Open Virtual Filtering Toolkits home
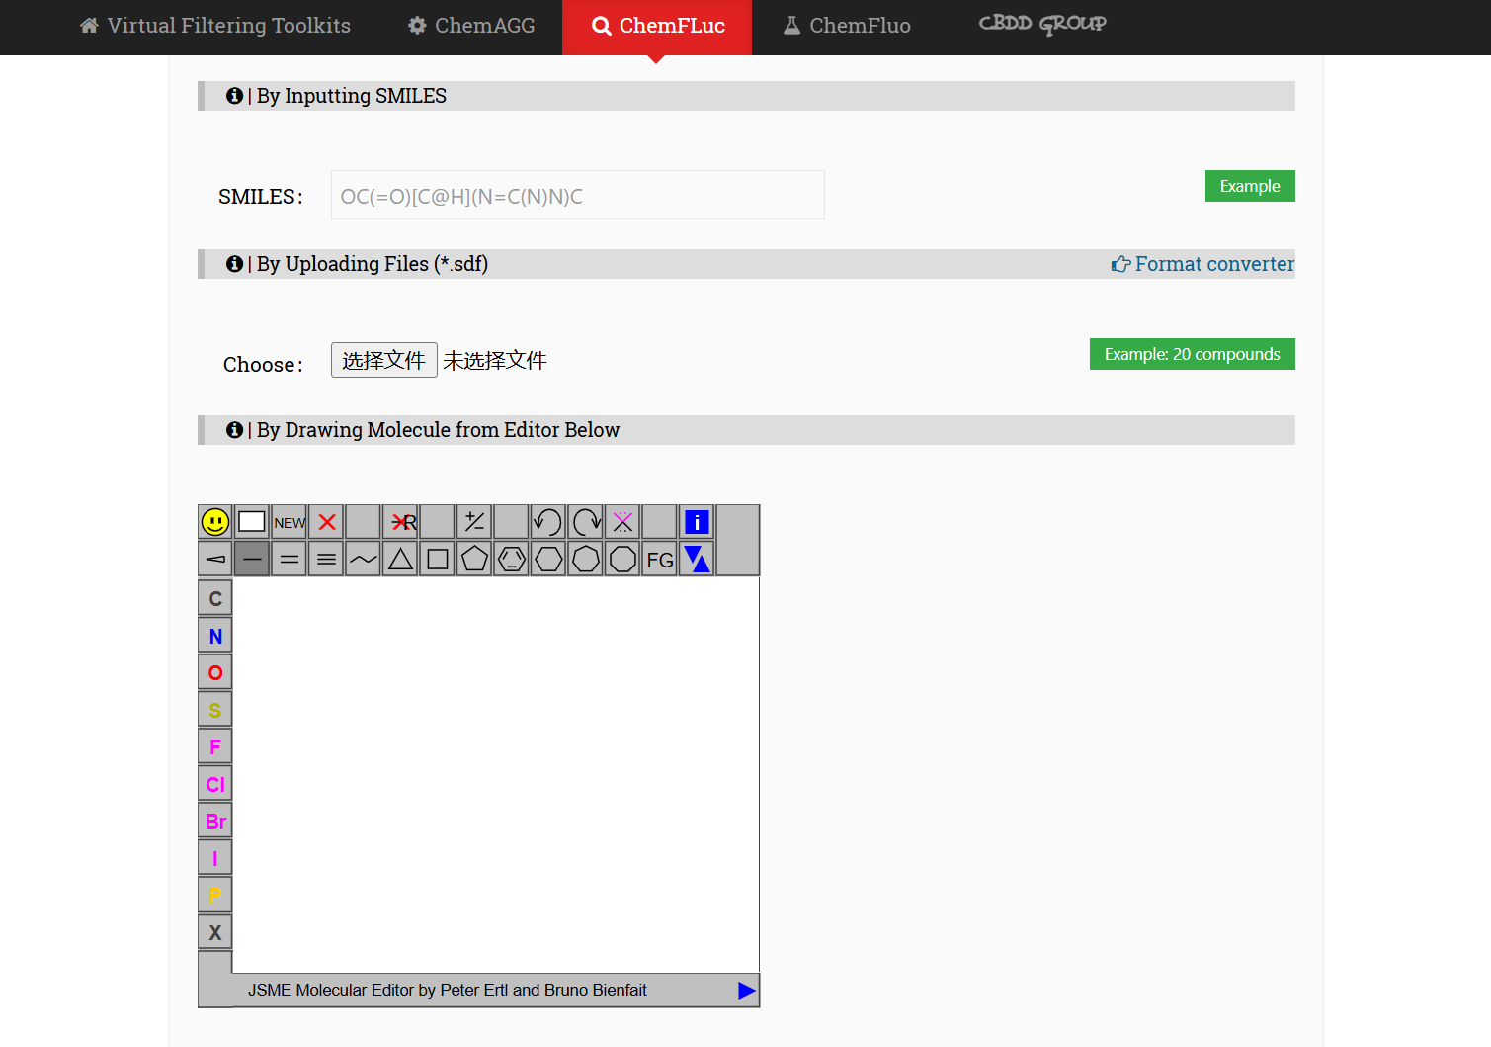 (x=215, y=26)
